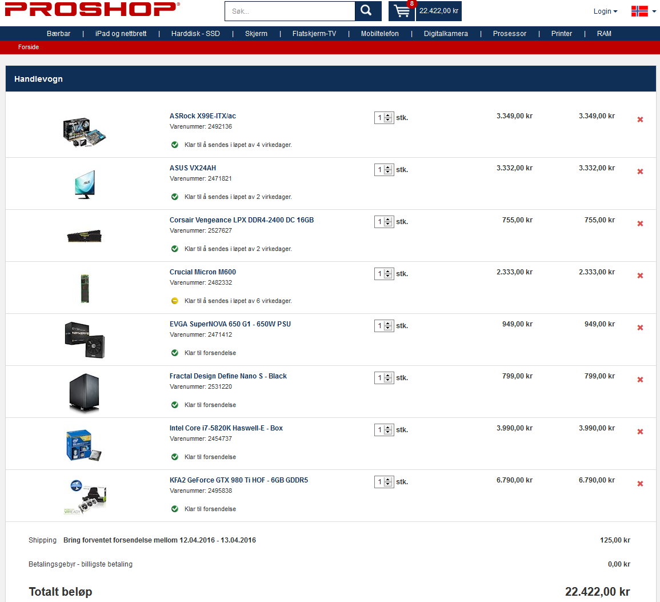Click green stock status icon for ASRock X99E
The height and width of the screenshot is (602, 660).
point(175,145)
